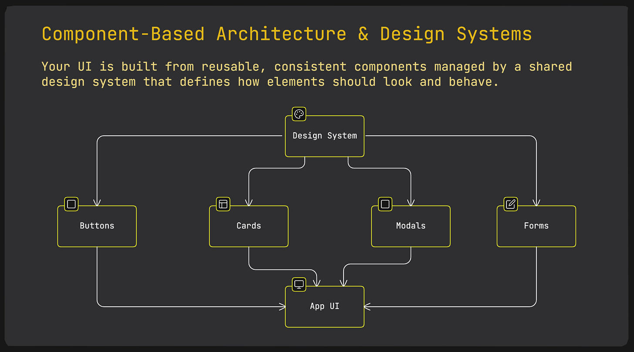
Task: Click the connector from Forms to App UI
Action: tap(536, 278)
